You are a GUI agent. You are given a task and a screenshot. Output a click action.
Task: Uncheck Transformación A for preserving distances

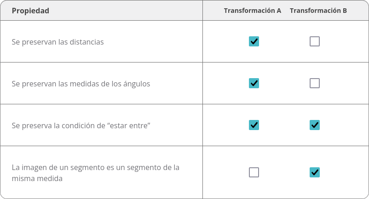(x=254, y=41)
